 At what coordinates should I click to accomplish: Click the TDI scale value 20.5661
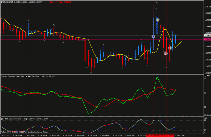coord(207,115)
